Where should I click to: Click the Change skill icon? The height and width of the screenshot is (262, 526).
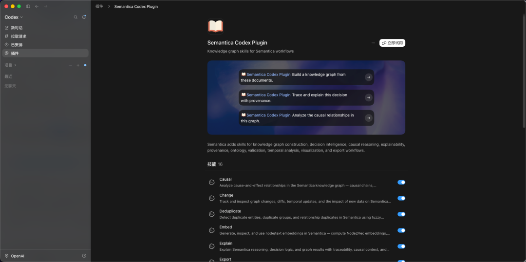pyautogui.click(x=212, y=198)
